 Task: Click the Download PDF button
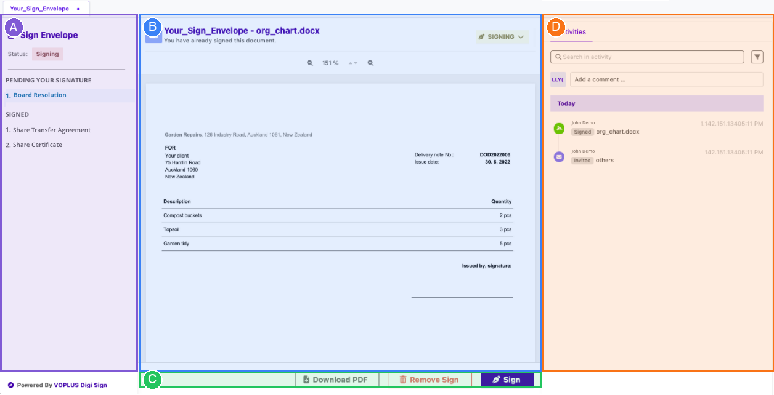click(335, 380)
